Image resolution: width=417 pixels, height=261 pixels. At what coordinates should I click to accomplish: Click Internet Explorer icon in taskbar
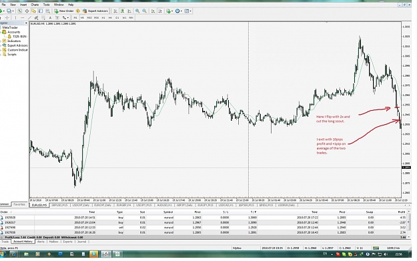[x=13, y=254]
